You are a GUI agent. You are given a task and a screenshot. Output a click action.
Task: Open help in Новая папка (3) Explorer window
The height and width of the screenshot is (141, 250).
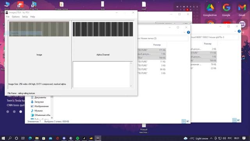(x=188, y=32)
